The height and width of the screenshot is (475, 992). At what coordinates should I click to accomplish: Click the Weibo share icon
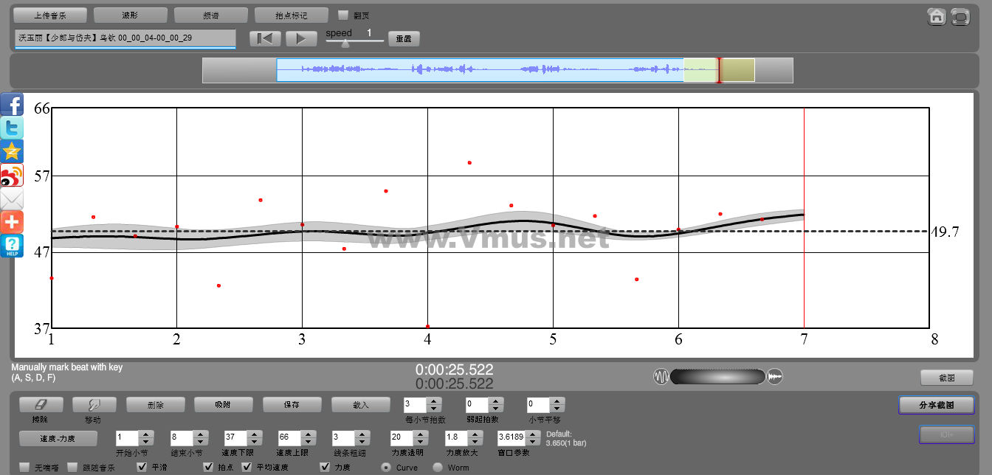tap(12, 175)
